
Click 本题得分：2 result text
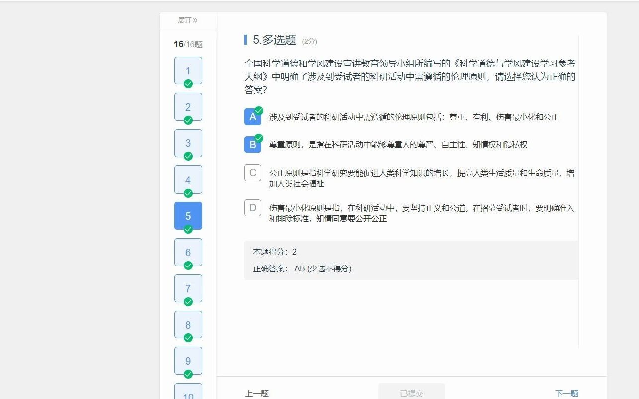pos(275,252)
